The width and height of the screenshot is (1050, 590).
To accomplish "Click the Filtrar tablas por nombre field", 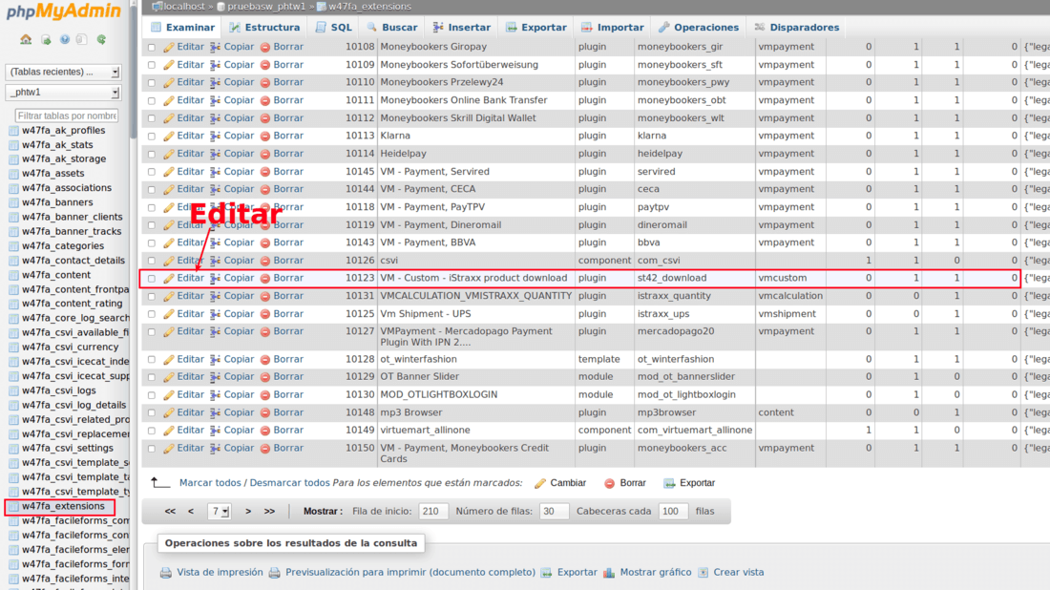I will tap(66, 116).
